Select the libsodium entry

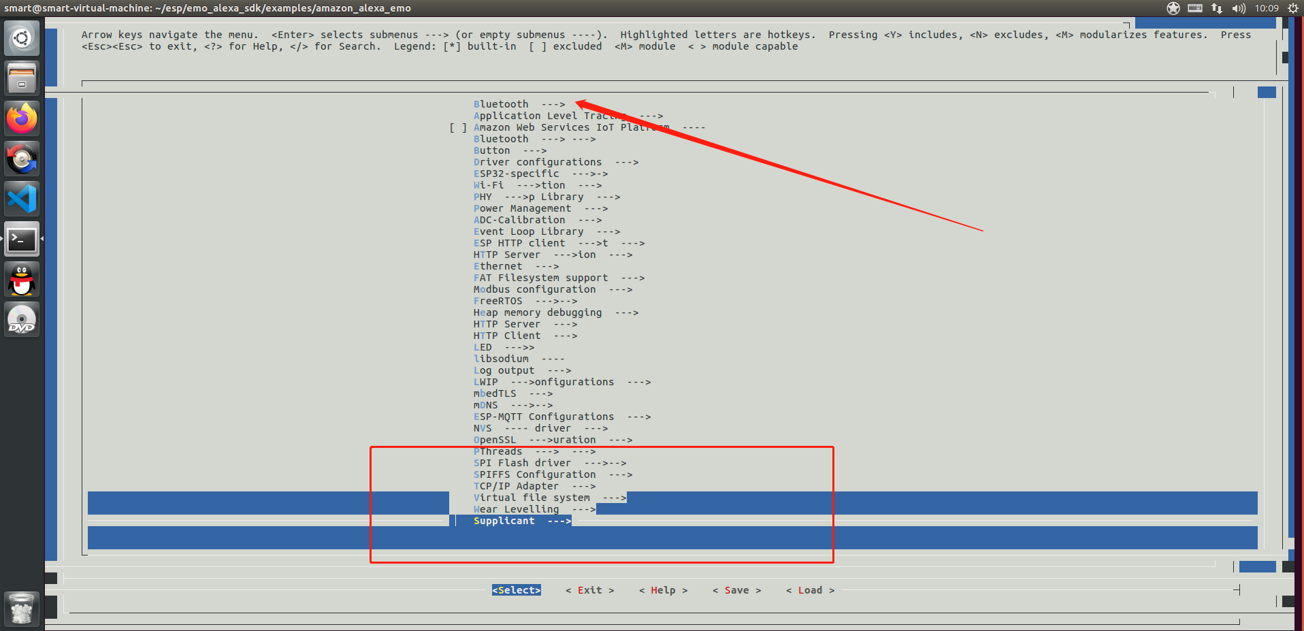pos(519,359)
